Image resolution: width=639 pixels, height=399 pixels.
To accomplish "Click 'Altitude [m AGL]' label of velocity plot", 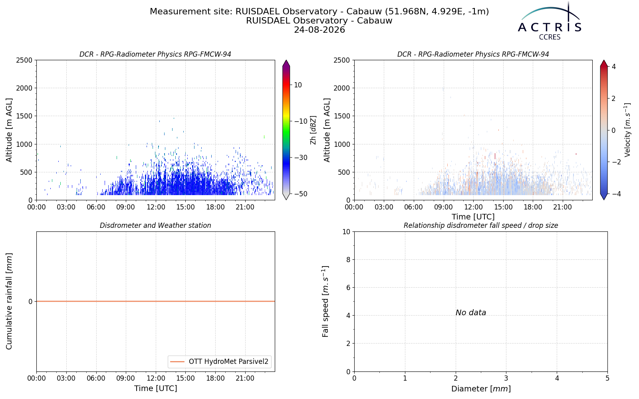I will coord(327,130).
